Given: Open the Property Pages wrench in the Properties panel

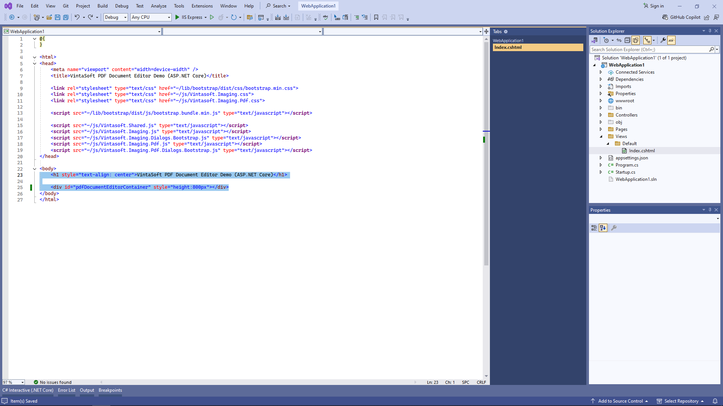Looking at the screenshot, I should click(614, 228).
